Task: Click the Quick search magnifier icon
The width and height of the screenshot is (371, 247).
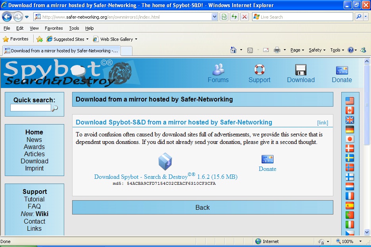Action: (55, 108)
